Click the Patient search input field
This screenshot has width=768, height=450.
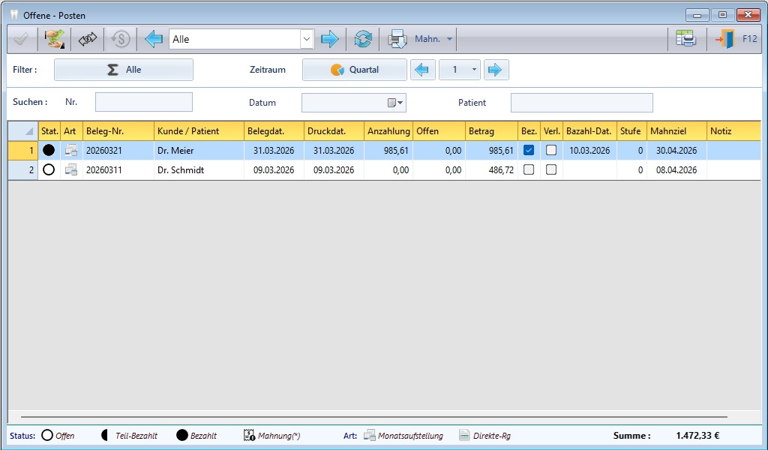[x=581, y=103]
